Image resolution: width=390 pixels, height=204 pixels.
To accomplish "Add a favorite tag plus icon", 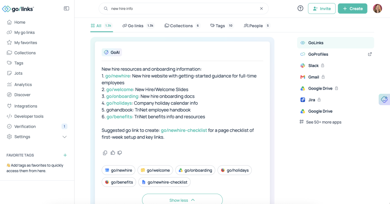I will (65, 155).
